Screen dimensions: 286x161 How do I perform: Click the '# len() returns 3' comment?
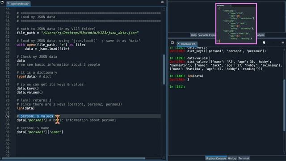pyautogui.click(x=34, y=100)
